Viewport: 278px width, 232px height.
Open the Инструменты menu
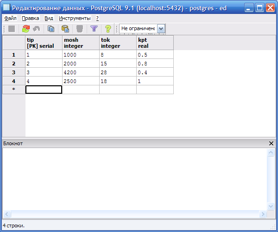[x=75, y=18]
